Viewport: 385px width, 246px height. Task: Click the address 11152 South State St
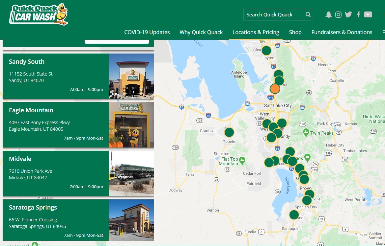pyautogui.click(x=31, y=74)
